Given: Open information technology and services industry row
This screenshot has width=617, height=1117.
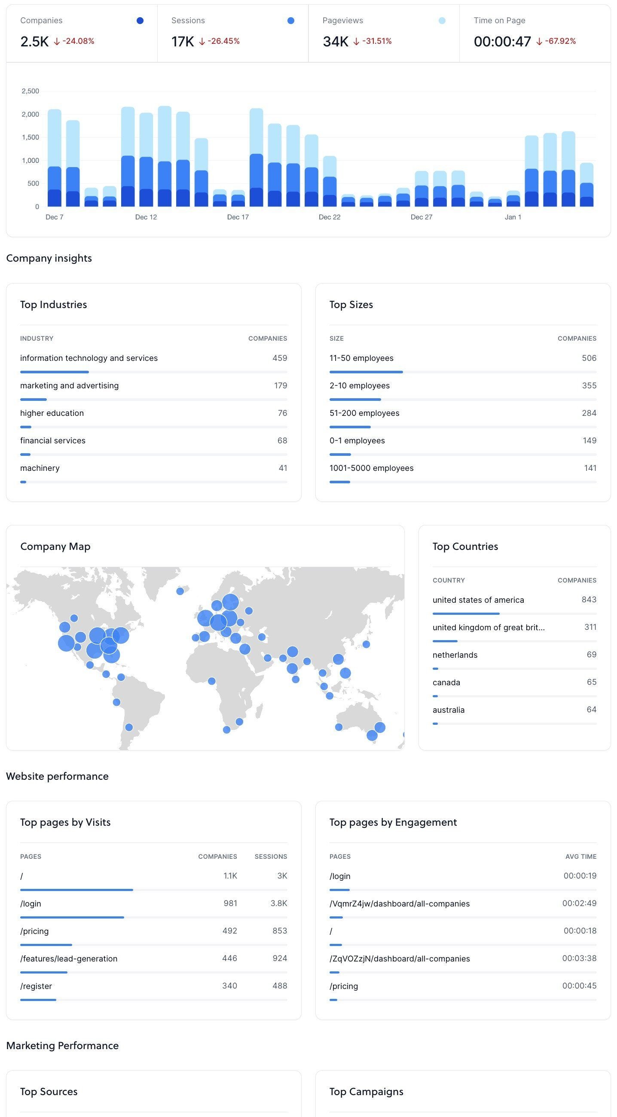Looking at the screenshot, I should (89, 358).
